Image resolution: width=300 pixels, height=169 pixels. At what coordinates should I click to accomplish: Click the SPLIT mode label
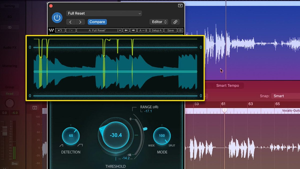coord(171,145)
